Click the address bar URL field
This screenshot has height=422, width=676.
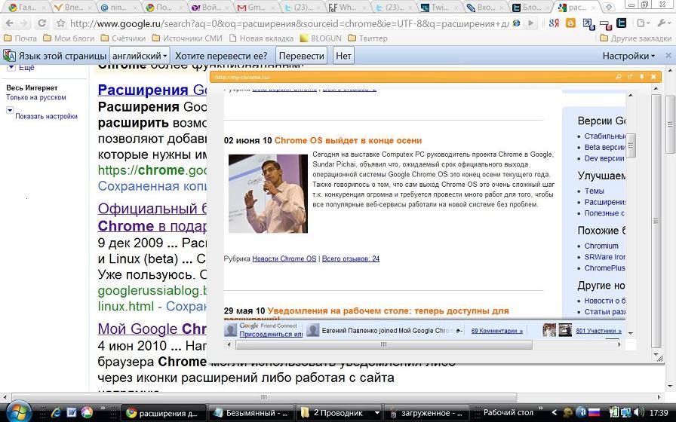coord(289,23)
